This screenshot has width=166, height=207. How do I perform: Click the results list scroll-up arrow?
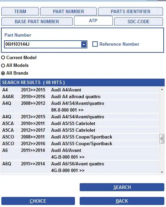click(162, 90)
